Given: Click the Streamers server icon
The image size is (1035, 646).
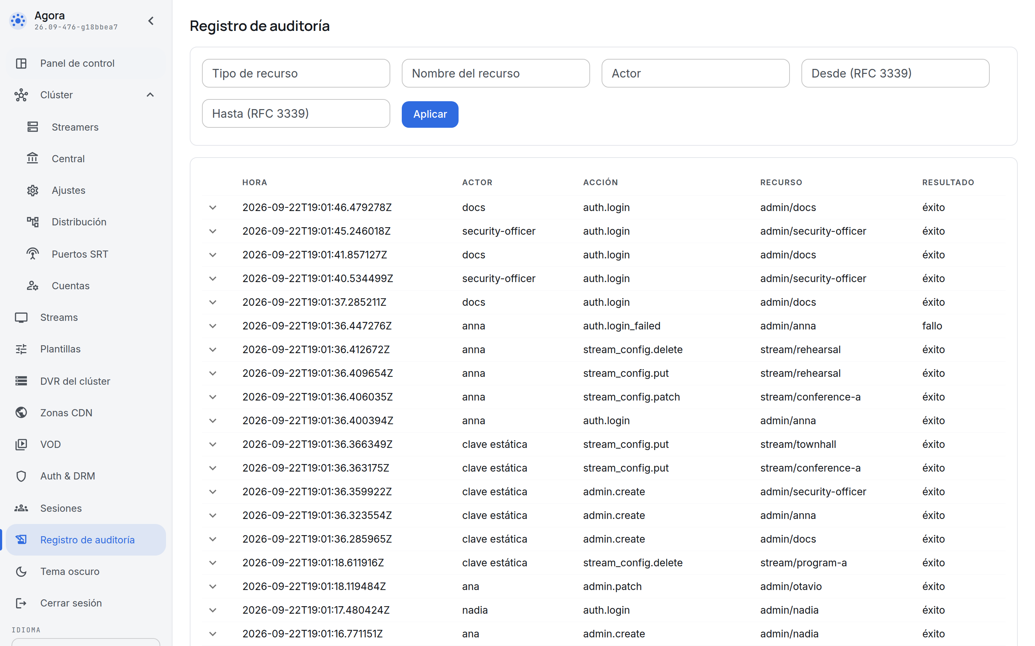Looking at the screenshot, I should pos(32,127).
